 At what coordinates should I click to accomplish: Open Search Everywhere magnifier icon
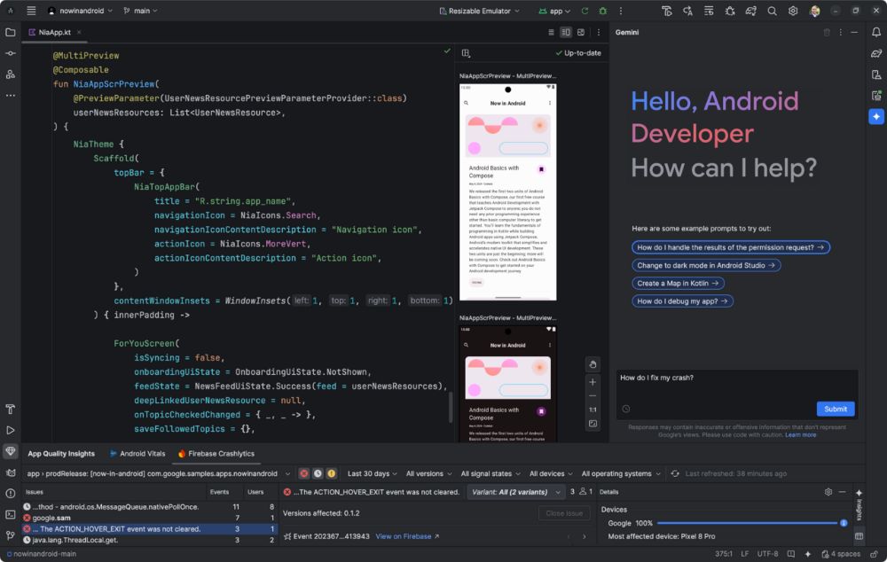pyautogui.click(x=772, y=11)
